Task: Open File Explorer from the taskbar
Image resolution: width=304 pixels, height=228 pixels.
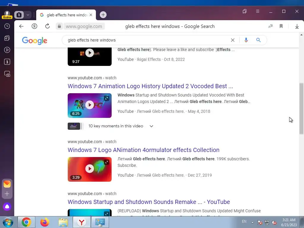Action: tap(63, 222)
